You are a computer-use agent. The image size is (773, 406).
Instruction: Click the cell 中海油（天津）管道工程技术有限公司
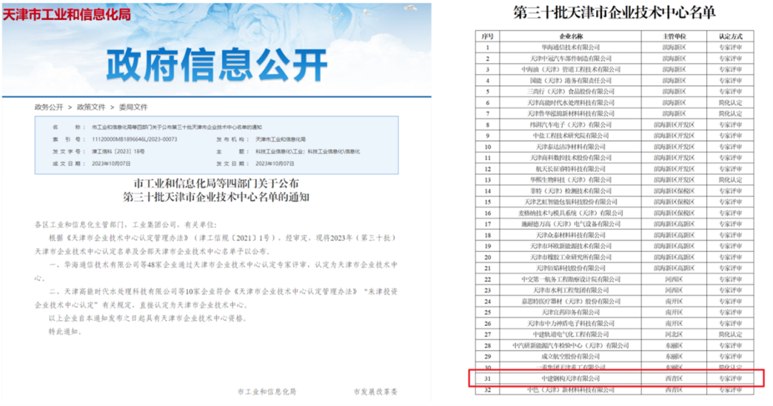[570, 69]
